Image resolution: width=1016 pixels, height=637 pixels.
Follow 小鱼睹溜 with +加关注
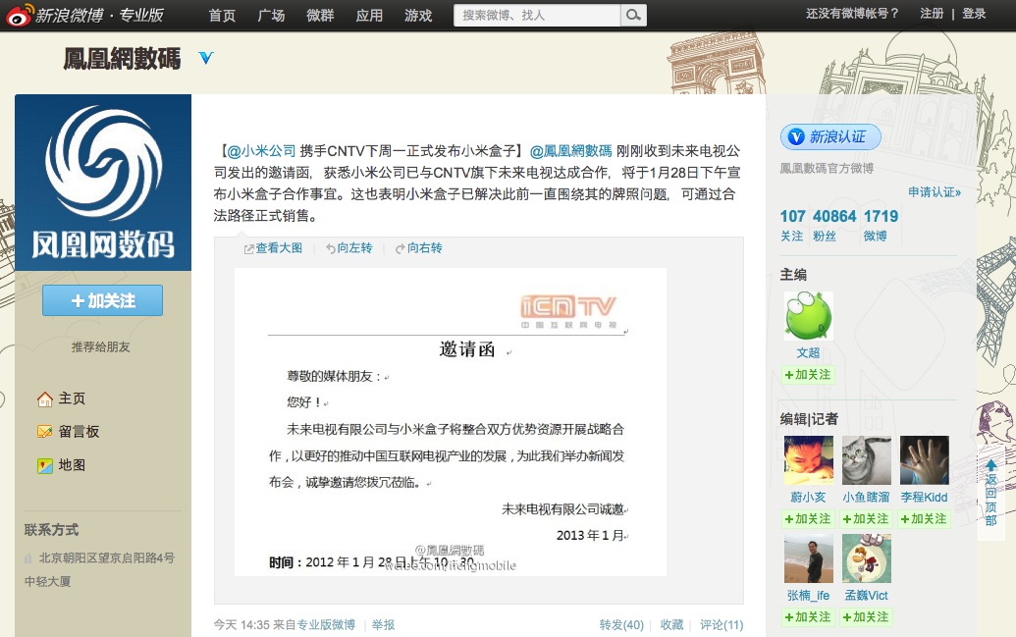coord(866,519)
